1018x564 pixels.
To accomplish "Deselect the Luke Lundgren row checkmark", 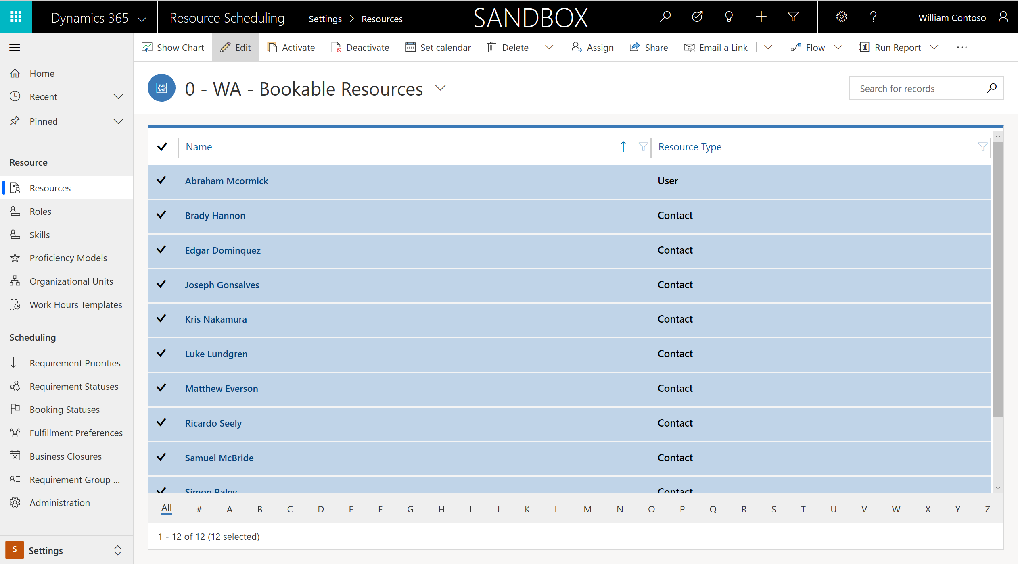I will pyautogui.click(x=161, y=353).
